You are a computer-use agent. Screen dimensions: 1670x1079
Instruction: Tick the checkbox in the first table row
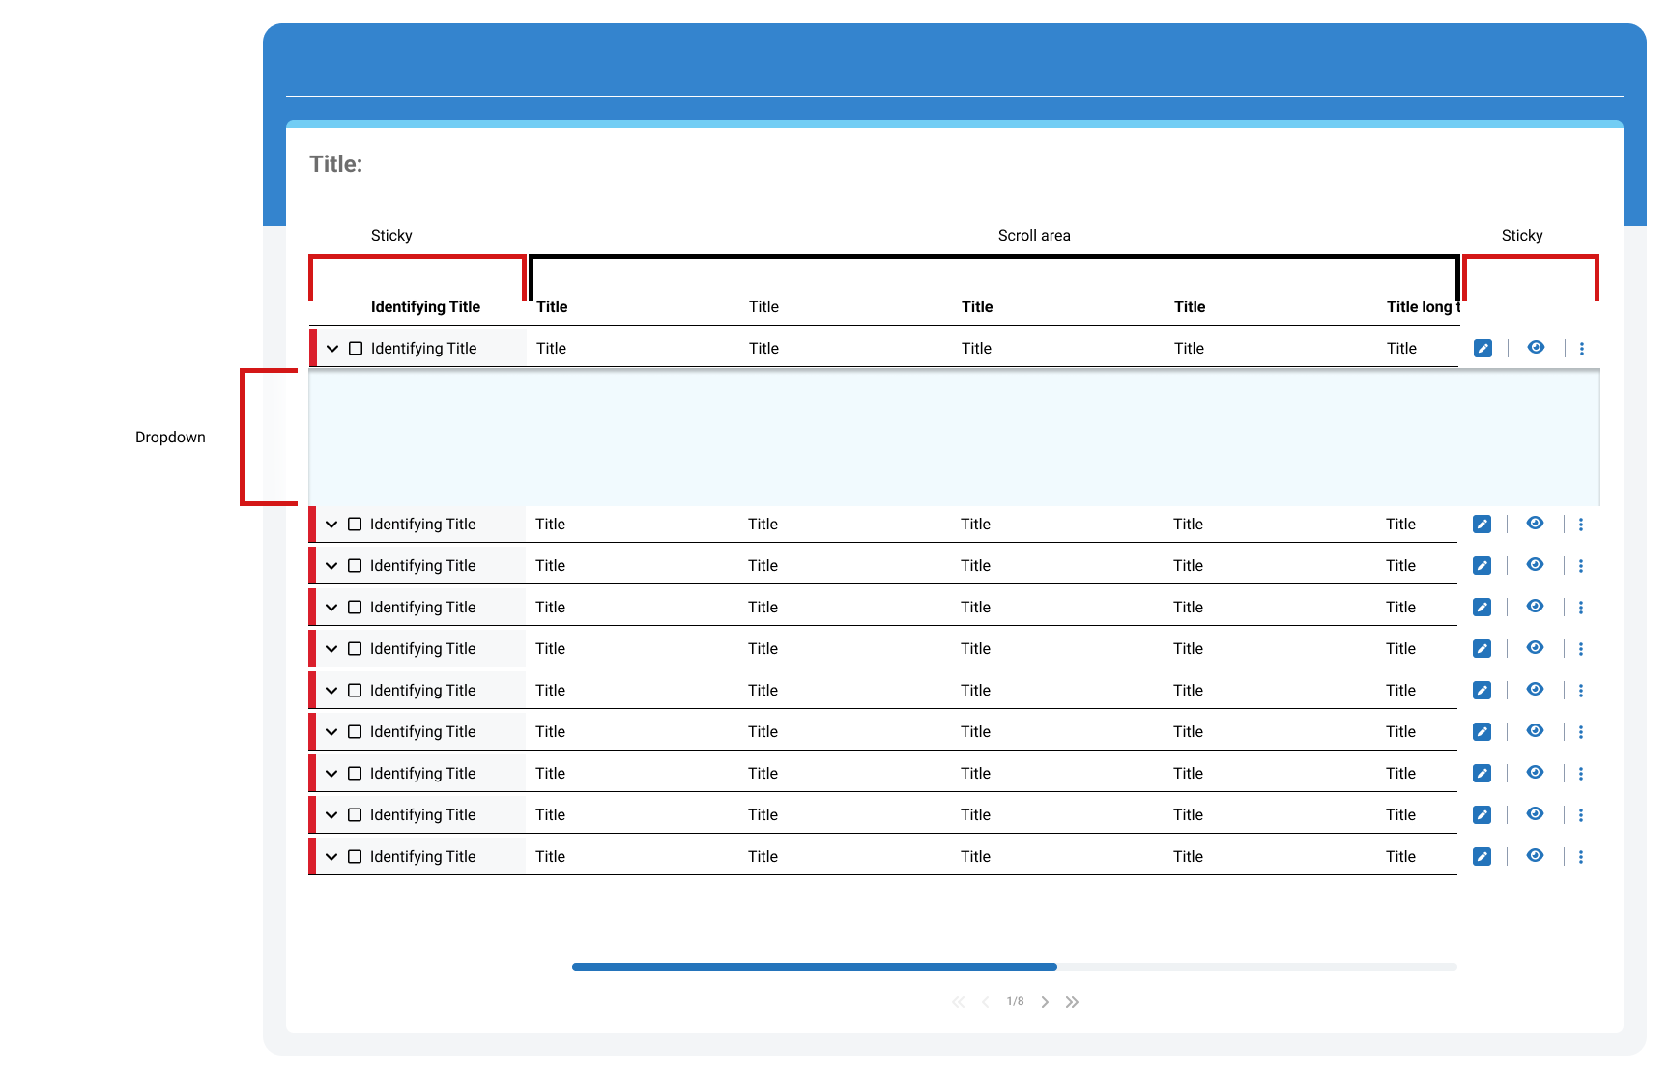(356, 349)
